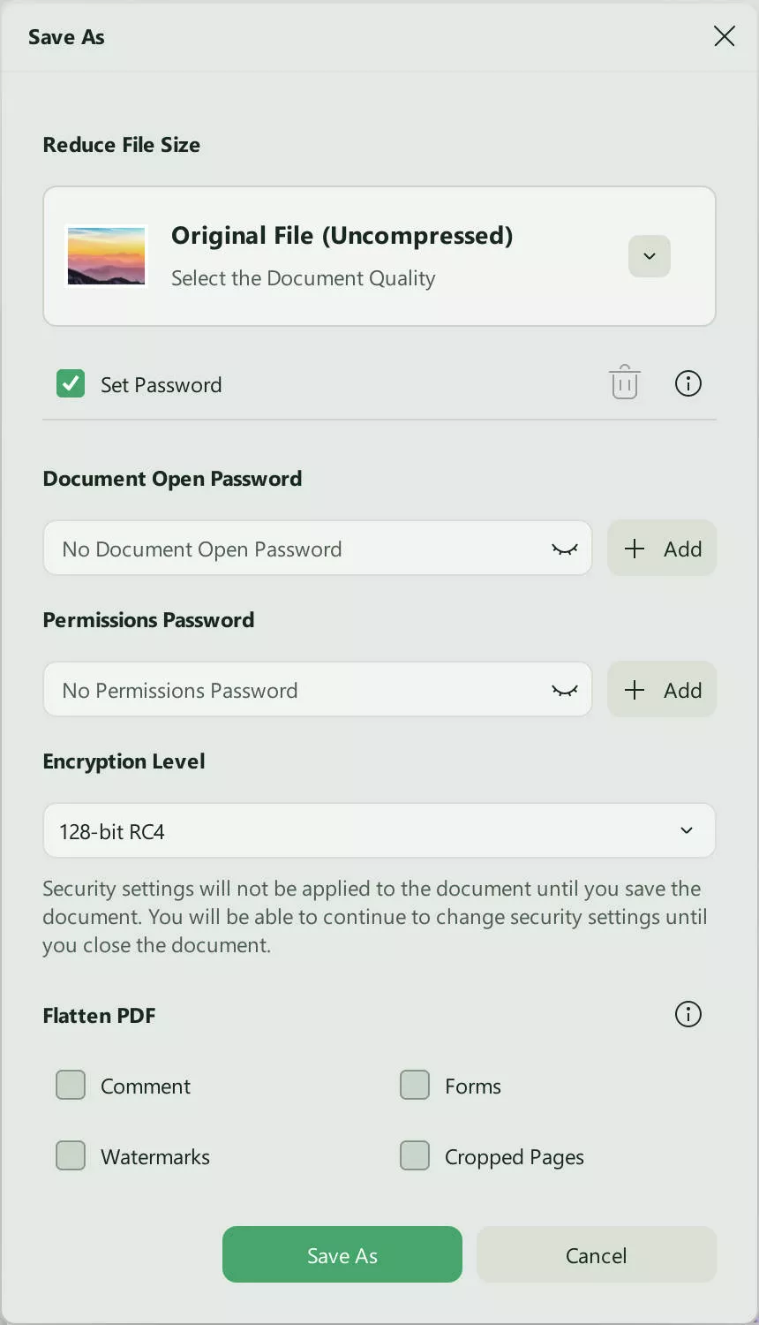Click the document quality thumbnail image
The height and width of the screenshot is (1325, 759).
pyautogui.click(x=106, y=256)
